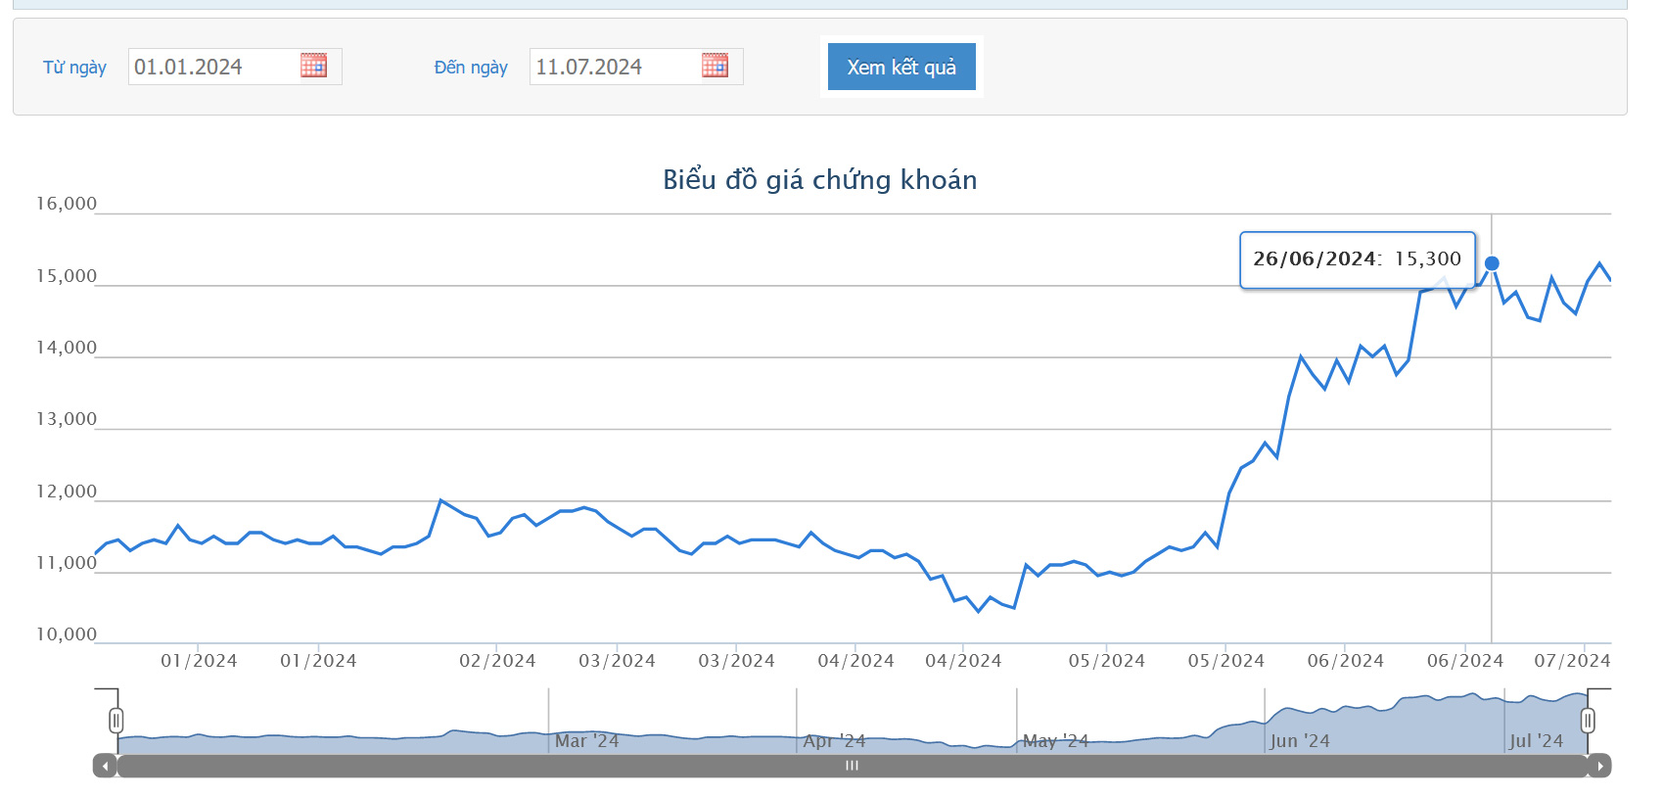
Task: Click the Jul '24 label in navigator
Action: [1536, 741]
